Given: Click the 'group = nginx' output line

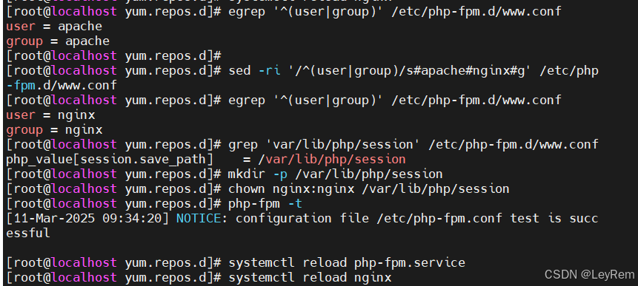Looking at the screenshot, I should point(54,130).
